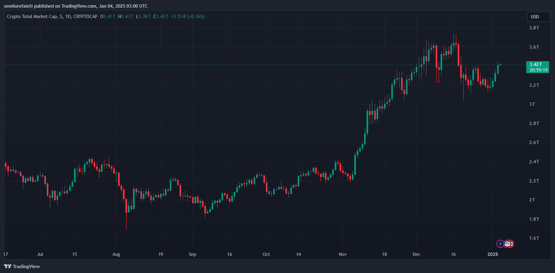Click the 3T price scale label
The height and width of the screenshot is (273, 555).
[532, 104]
